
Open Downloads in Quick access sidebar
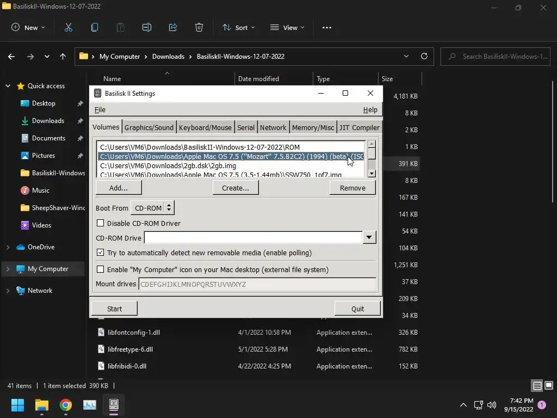tap(48, 121)
